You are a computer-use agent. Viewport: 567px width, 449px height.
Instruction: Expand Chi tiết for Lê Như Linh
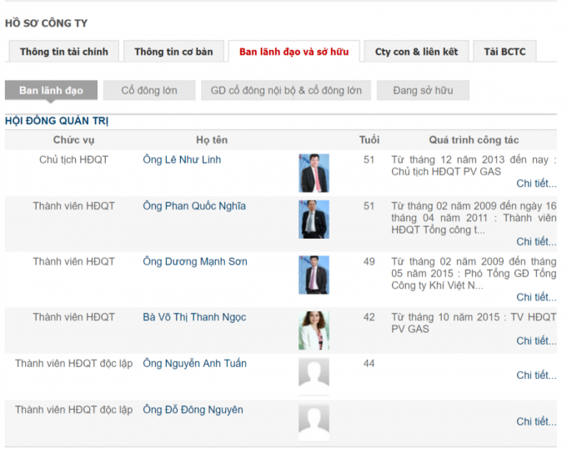coord(535,184)
